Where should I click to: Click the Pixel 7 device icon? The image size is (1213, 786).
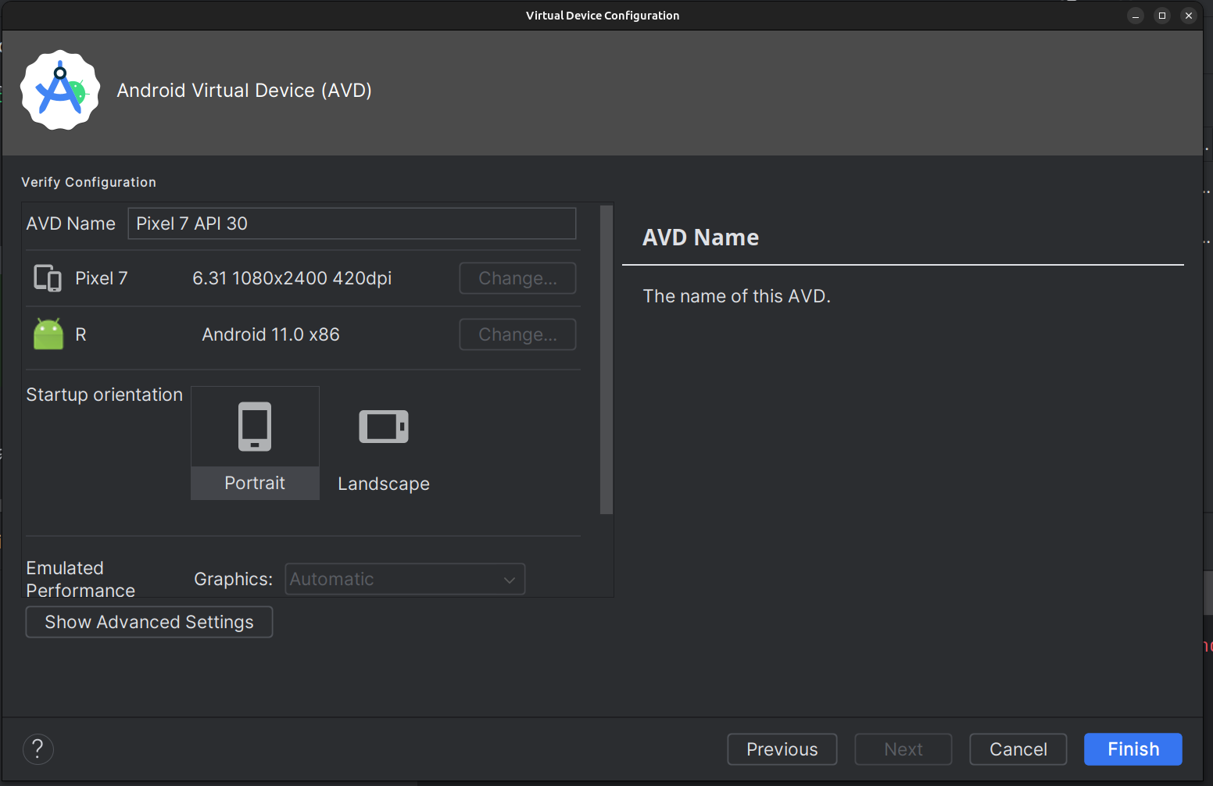48,278
